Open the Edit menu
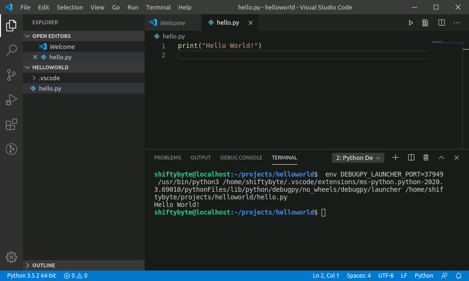The height and width of the screenshot is (281, 469). pyautogui.click(x=43, y=7)
